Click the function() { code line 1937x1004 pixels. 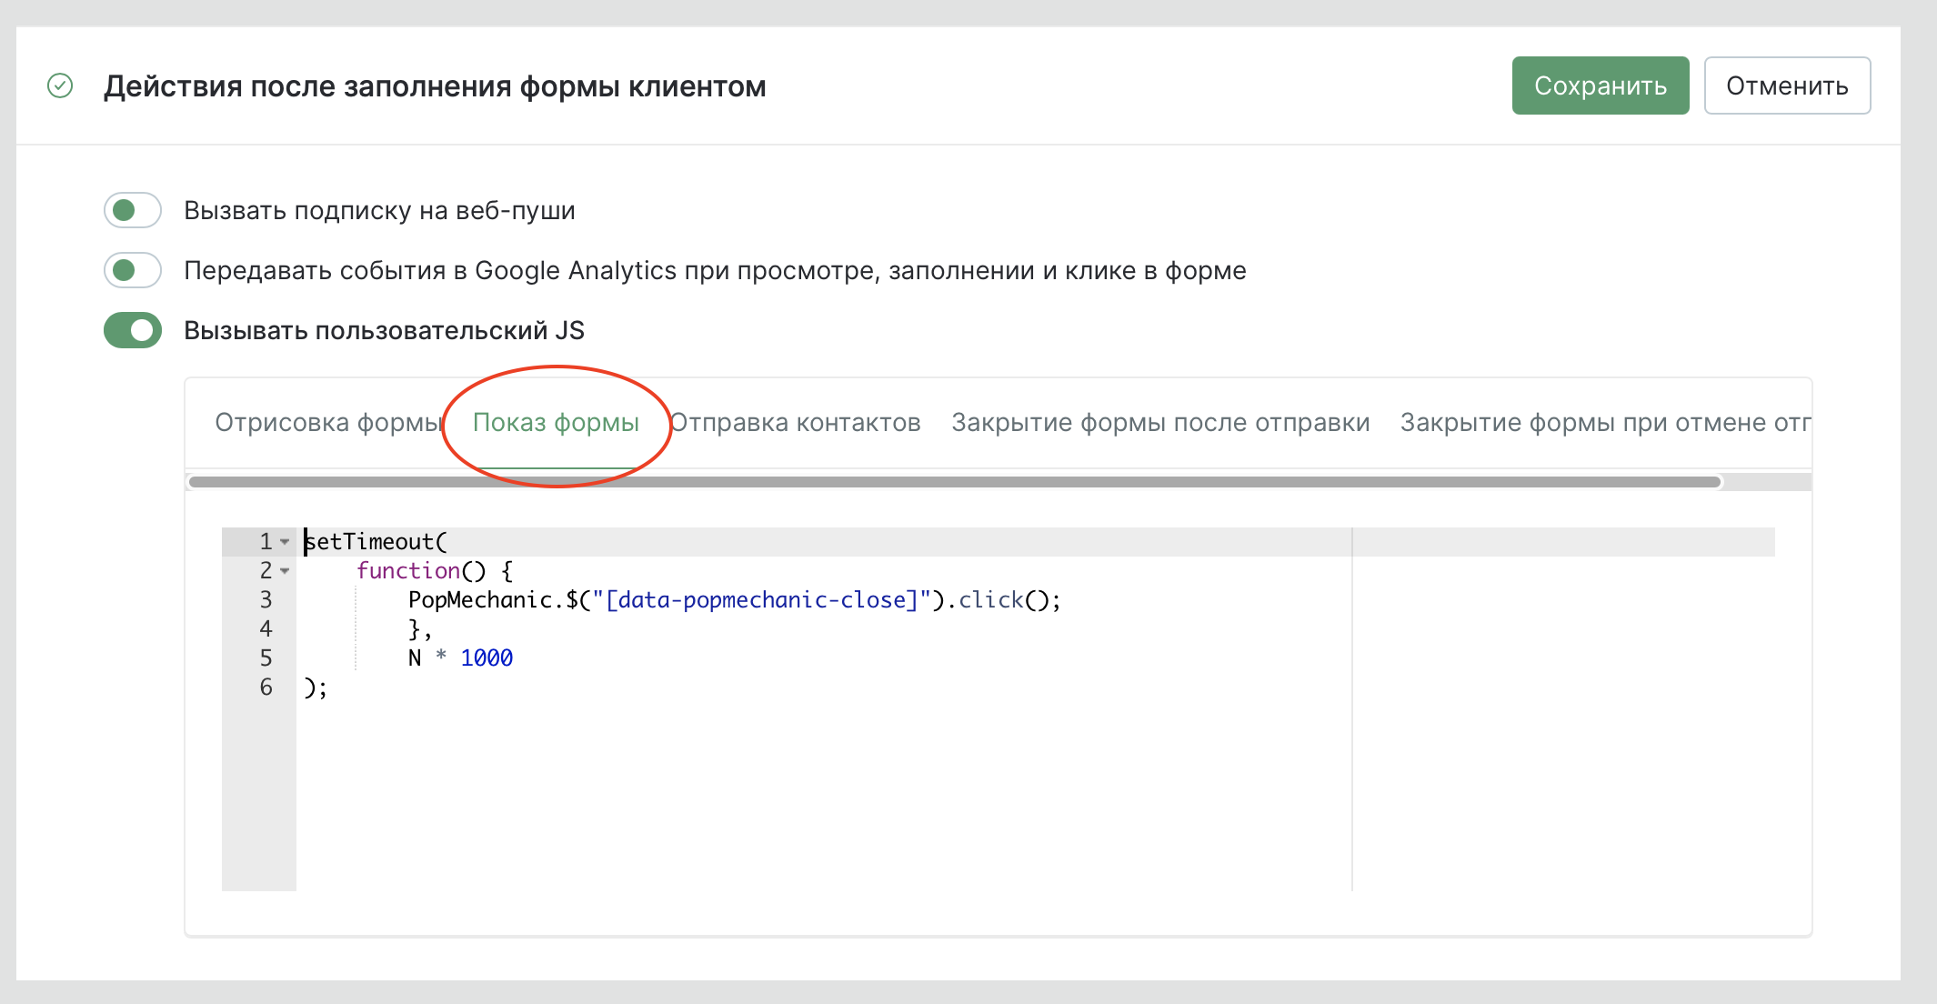tap(435, 571)
